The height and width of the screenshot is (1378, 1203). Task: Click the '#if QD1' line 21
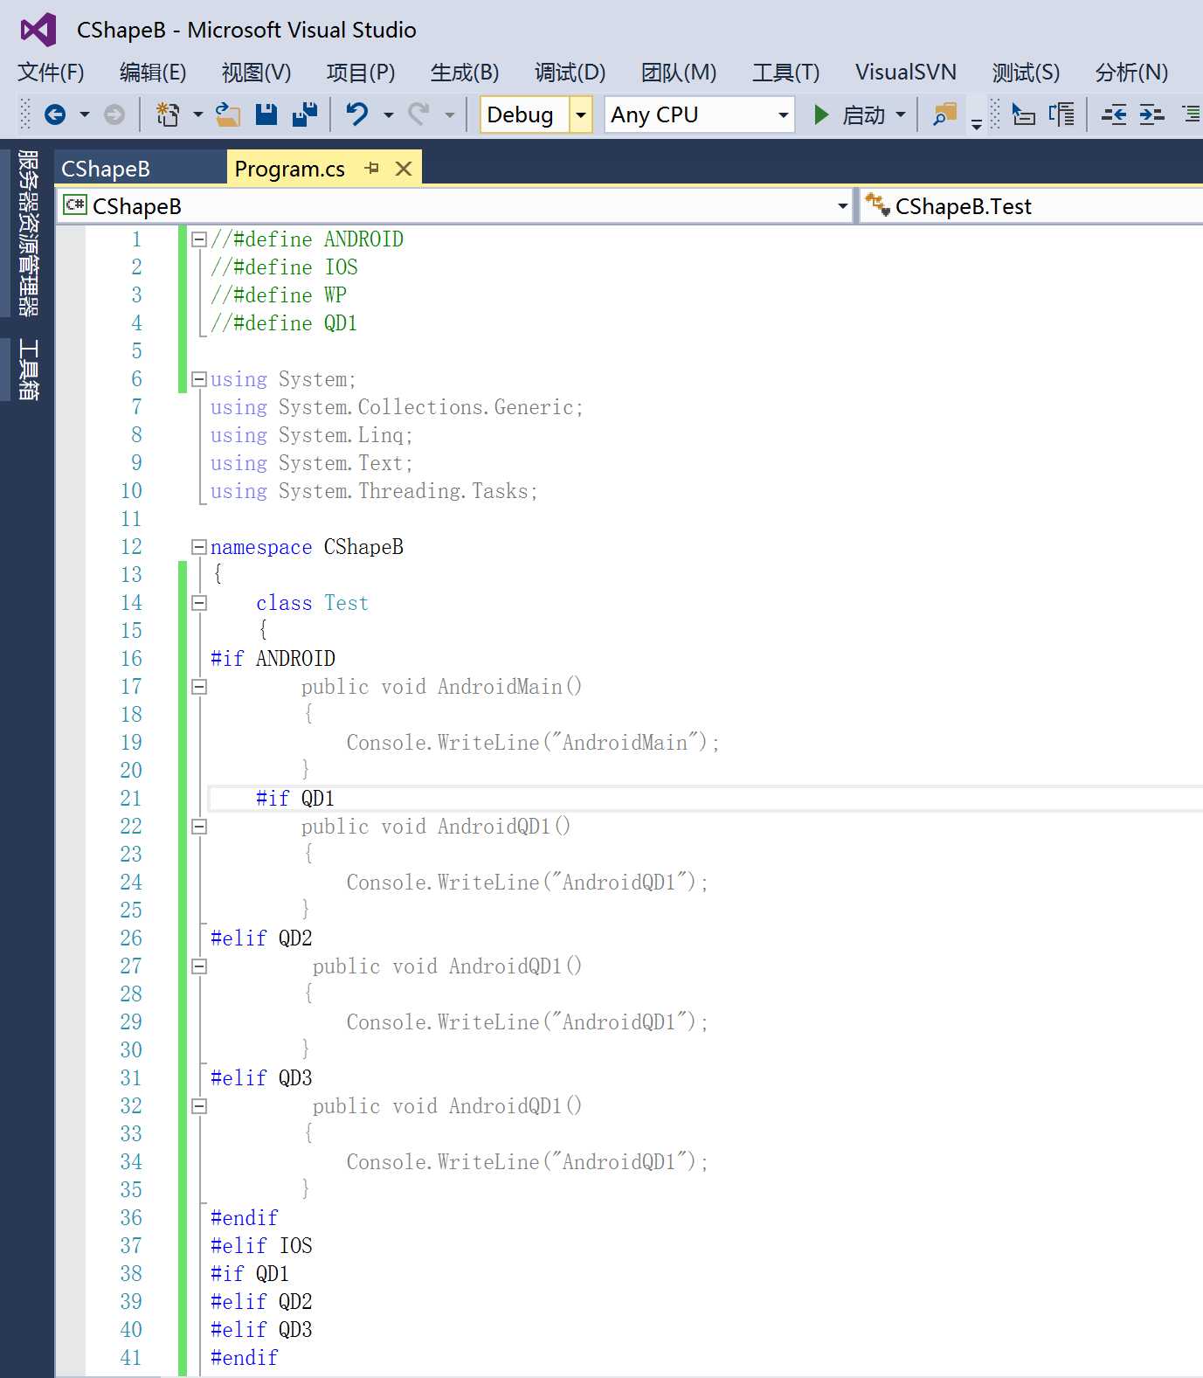pos(295,799)
